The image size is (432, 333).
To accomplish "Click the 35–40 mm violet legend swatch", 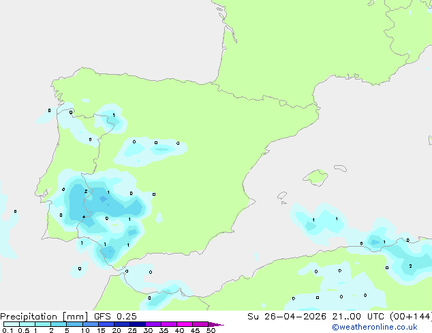I will pyautogui.click(x=169, y=324).
